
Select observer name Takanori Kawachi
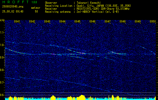coord(88,3)
